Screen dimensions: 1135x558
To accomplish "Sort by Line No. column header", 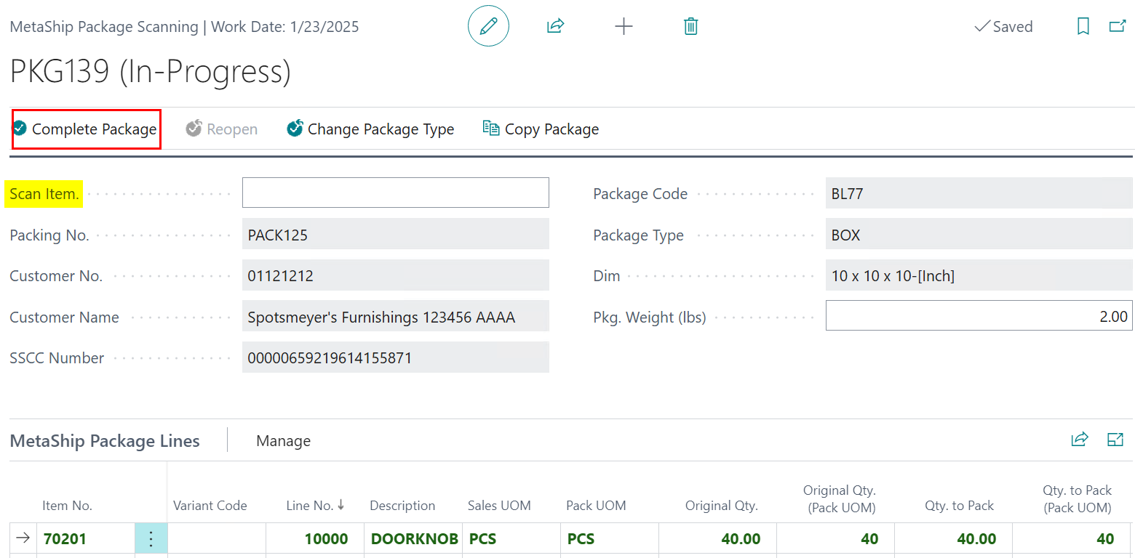I will pos(316,506).
